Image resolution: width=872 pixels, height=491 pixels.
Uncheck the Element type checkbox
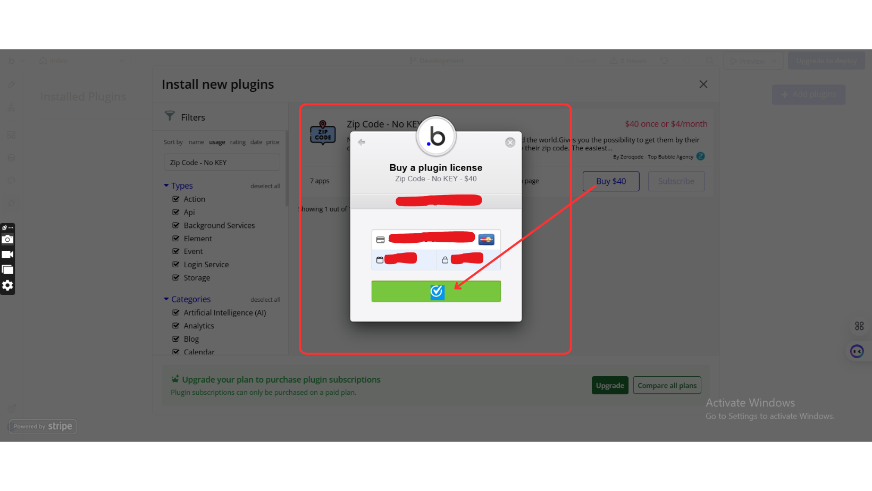176,239
